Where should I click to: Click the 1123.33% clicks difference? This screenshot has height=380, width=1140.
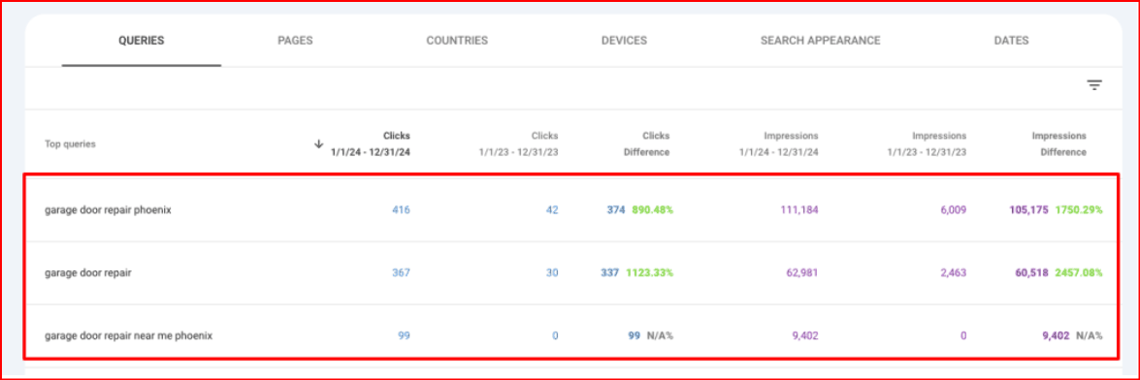[650, 273]
